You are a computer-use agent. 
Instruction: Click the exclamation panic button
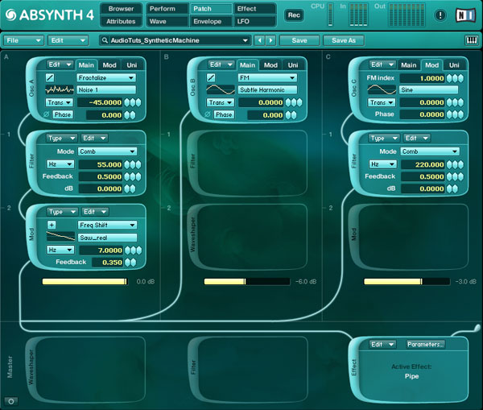point(440,14)
